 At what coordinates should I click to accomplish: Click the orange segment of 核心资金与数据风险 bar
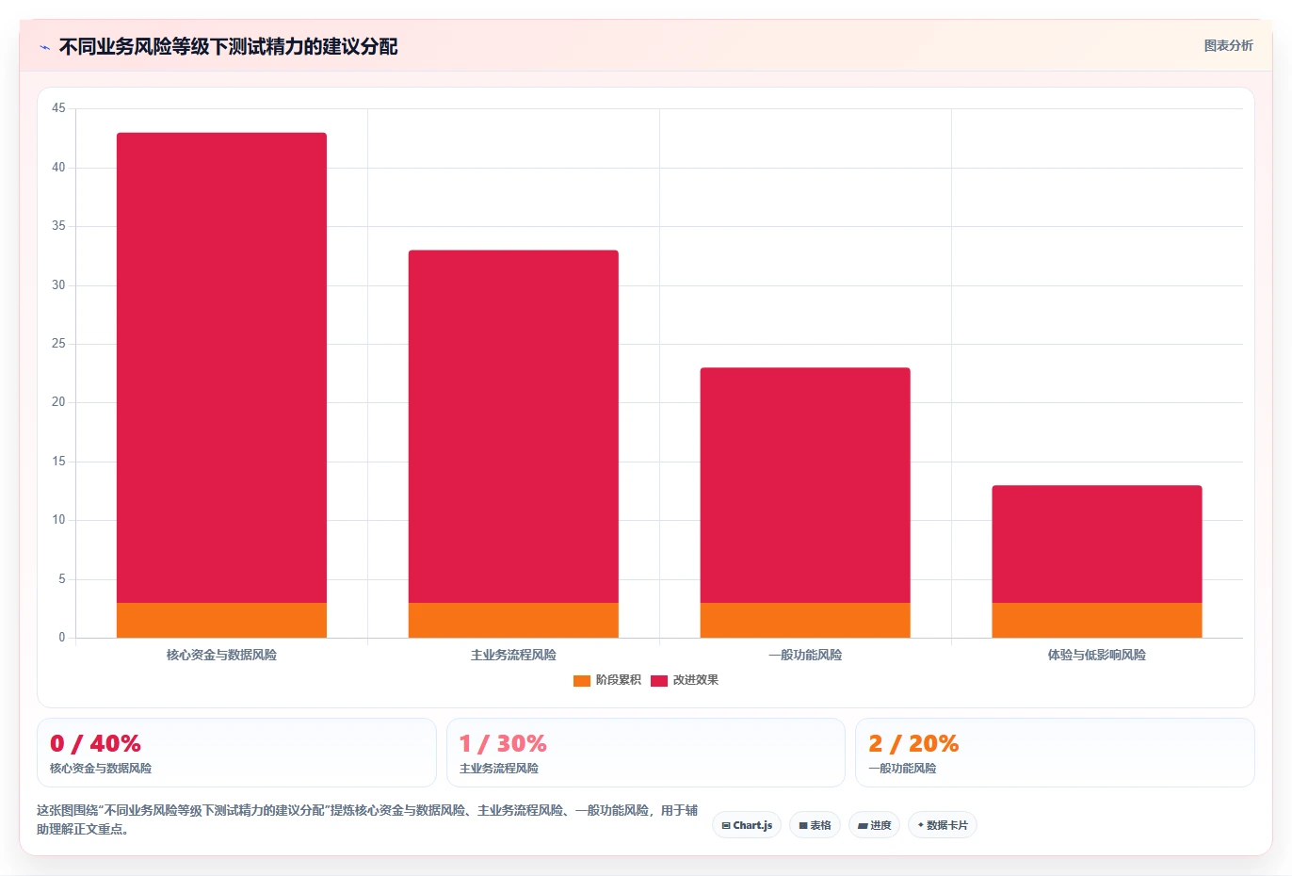coord(221,621)
